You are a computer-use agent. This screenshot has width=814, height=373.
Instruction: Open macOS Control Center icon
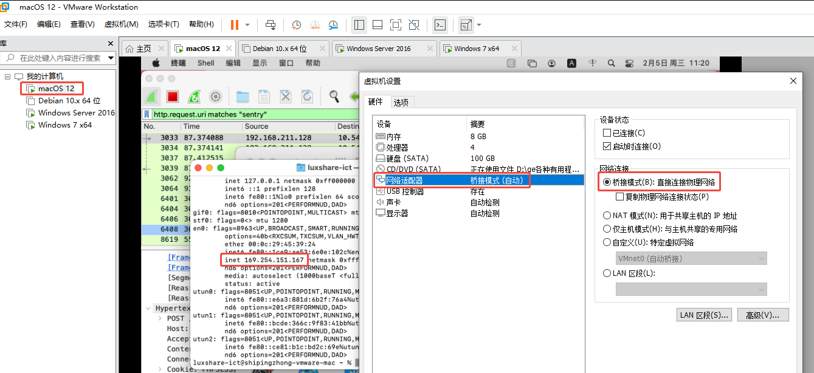tap(629, 63)
